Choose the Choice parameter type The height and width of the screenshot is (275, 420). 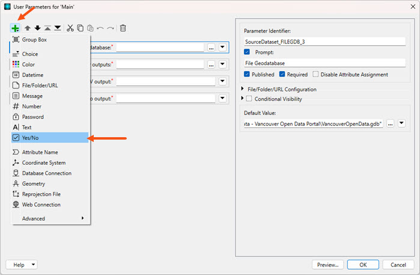coord(49,54)
